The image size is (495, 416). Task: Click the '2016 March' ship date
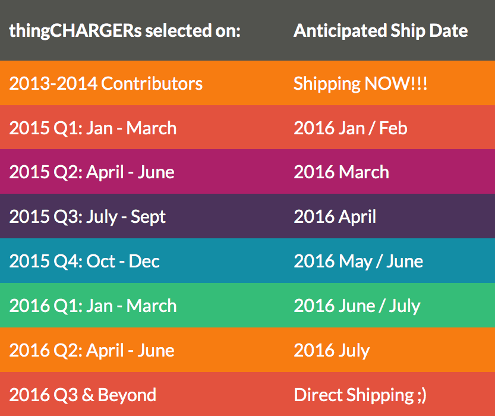coord(341,172)
